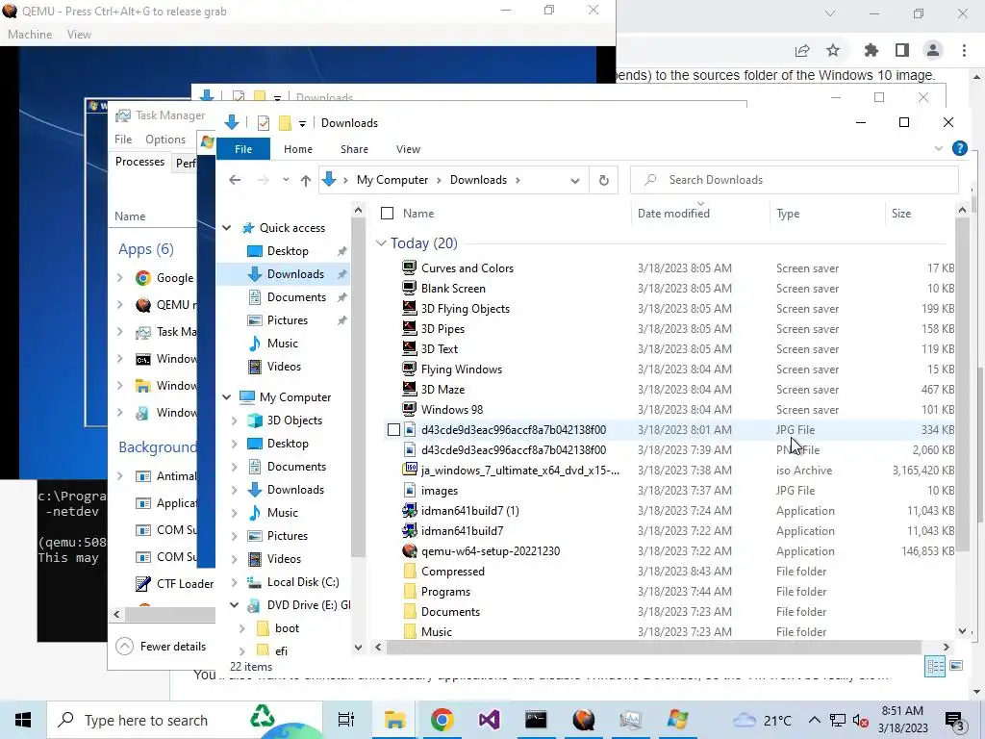Viewport: 985px width, 739px height.
Task: Collapse the Today (20) group
Action: click(381, 243)
